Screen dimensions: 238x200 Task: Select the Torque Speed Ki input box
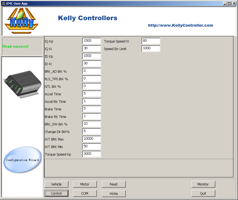(x=151, y=41)
